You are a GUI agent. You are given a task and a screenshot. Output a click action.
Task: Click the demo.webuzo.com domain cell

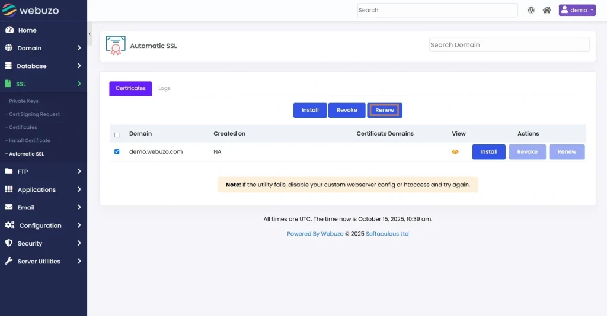pyautogui.click(x=156, y=152)
